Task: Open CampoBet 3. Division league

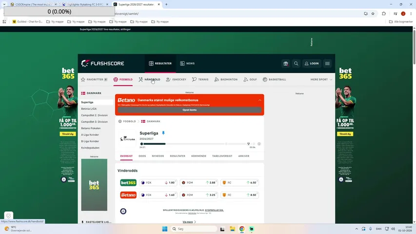Action: [95, 122]
